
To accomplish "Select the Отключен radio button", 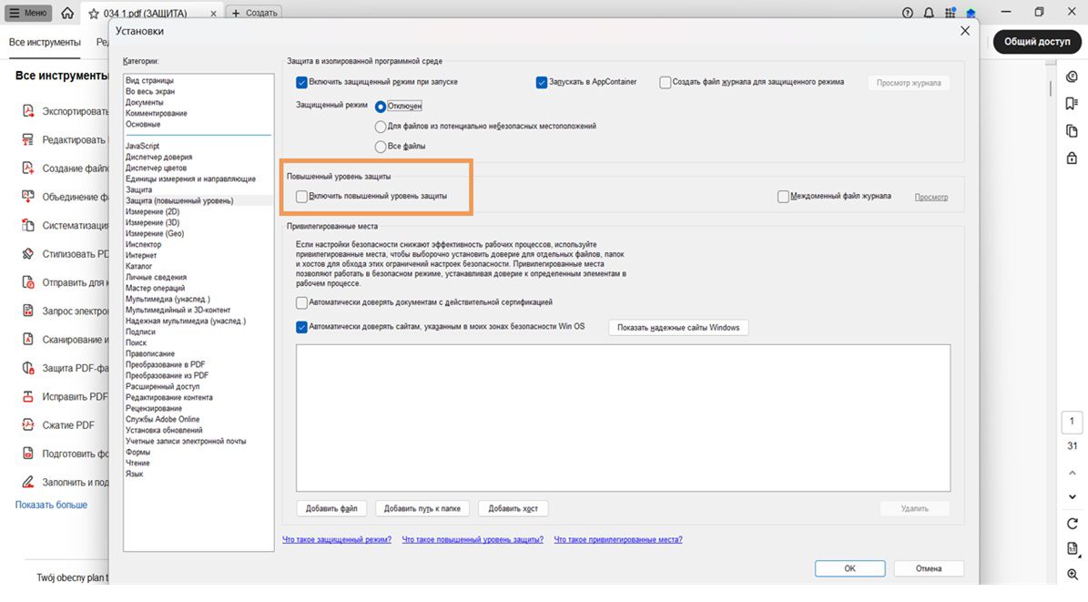I will (x=381, y=107).
